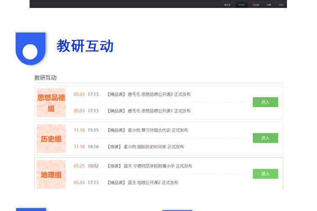Click the gray 教研互动 section heading
This screenshot has width=317, height=211.
[45, 78]
